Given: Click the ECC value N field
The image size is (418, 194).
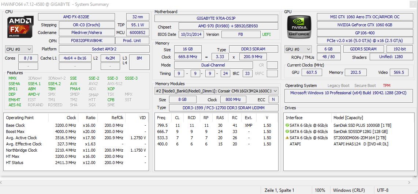Looking at the screenshot, I should tap(273, 99).
